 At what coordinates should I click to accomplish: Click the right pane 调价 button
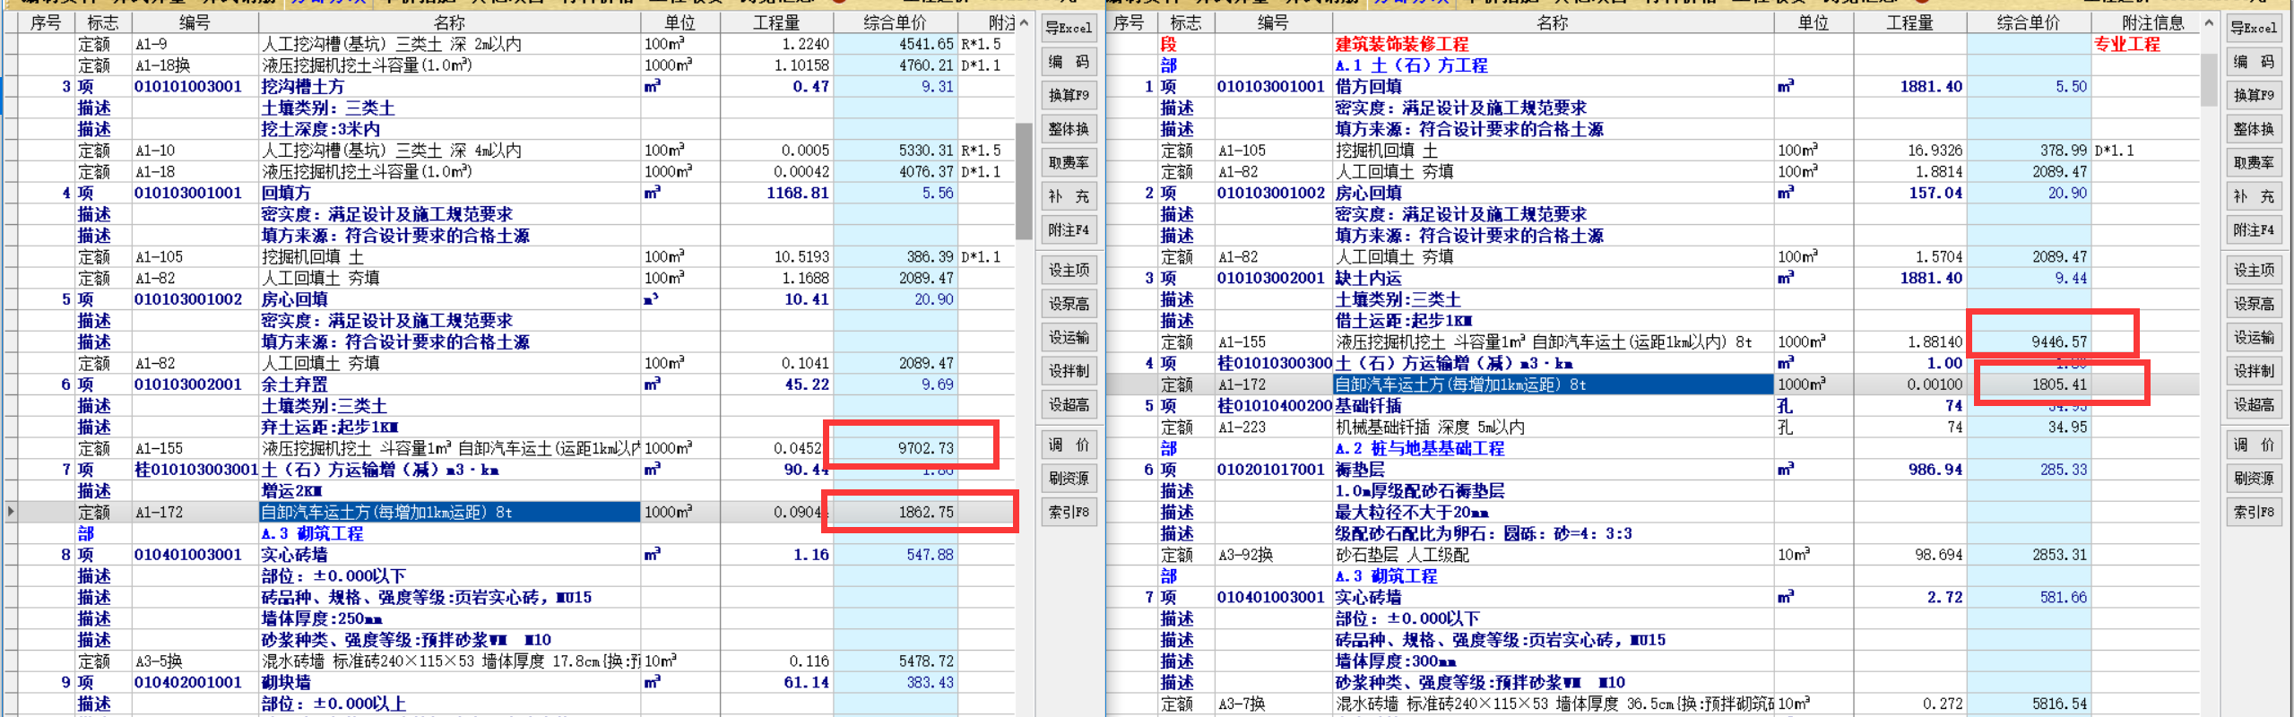[x=2254, y=445]
